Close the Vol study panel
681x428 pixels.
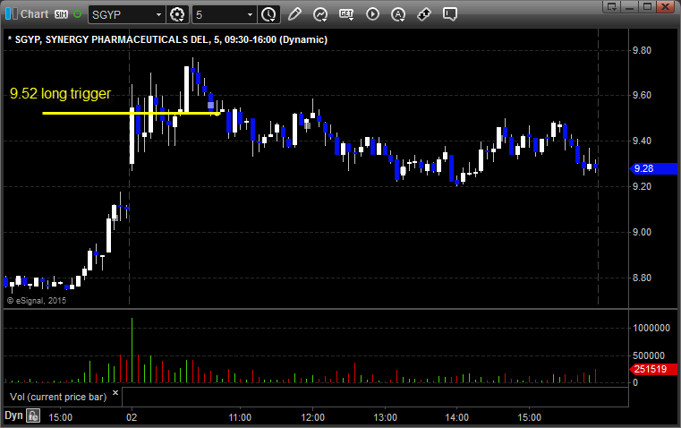115,392
